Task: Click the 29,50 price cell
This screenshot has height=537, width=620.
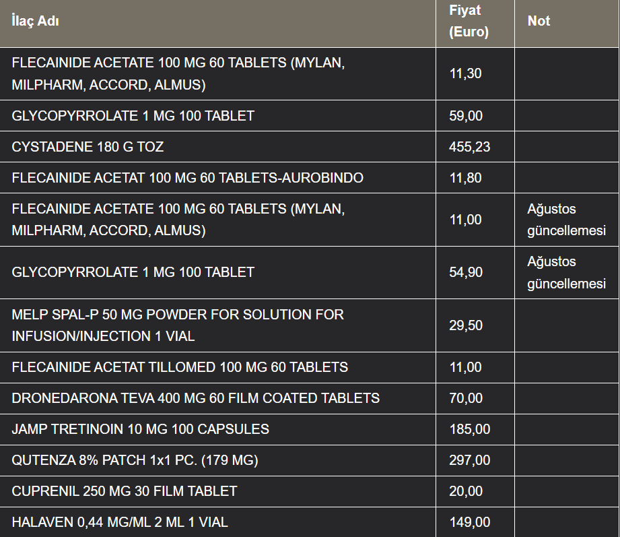Action: pyautogui.click(x=465, y=325)
